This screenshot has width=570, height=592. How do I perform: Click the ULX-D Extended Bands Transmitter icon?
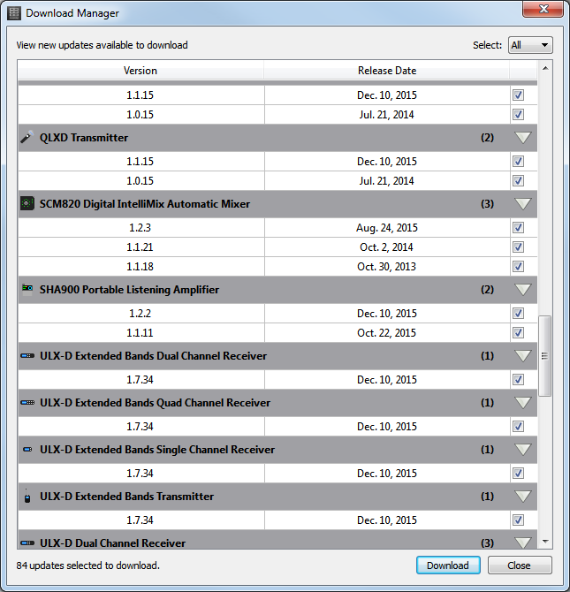[x=27, y=497]
